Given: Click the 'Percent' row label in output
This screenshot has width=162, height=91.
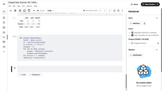Looking at the screenshot, I should (x=21, y=24).
